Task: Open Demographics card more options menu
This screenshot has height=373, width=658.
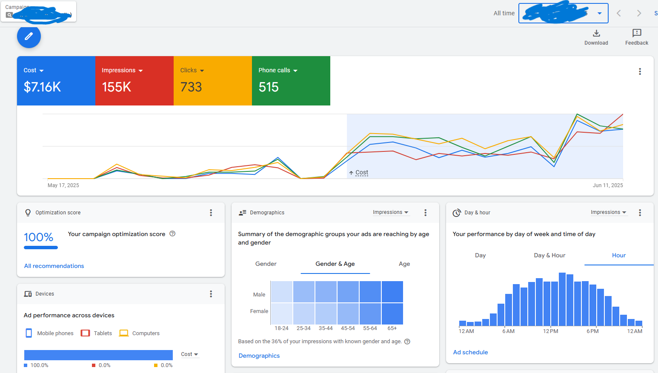Action: [x=425, y=213]
